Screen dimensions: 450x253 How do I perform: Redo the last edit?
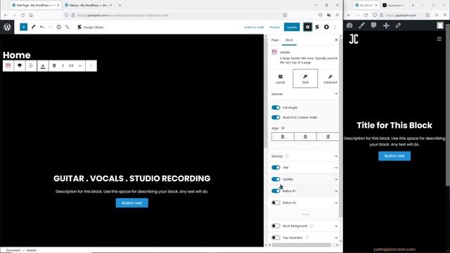click(x=50, y=27)
